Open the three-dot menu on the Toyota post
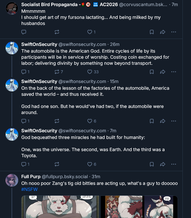The height and width of the screenshot is (218, 191). click(x=174, y=164)
